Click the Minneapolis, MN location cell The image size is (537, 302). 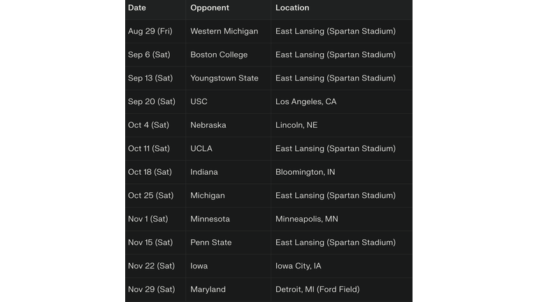tap(306, 219)
